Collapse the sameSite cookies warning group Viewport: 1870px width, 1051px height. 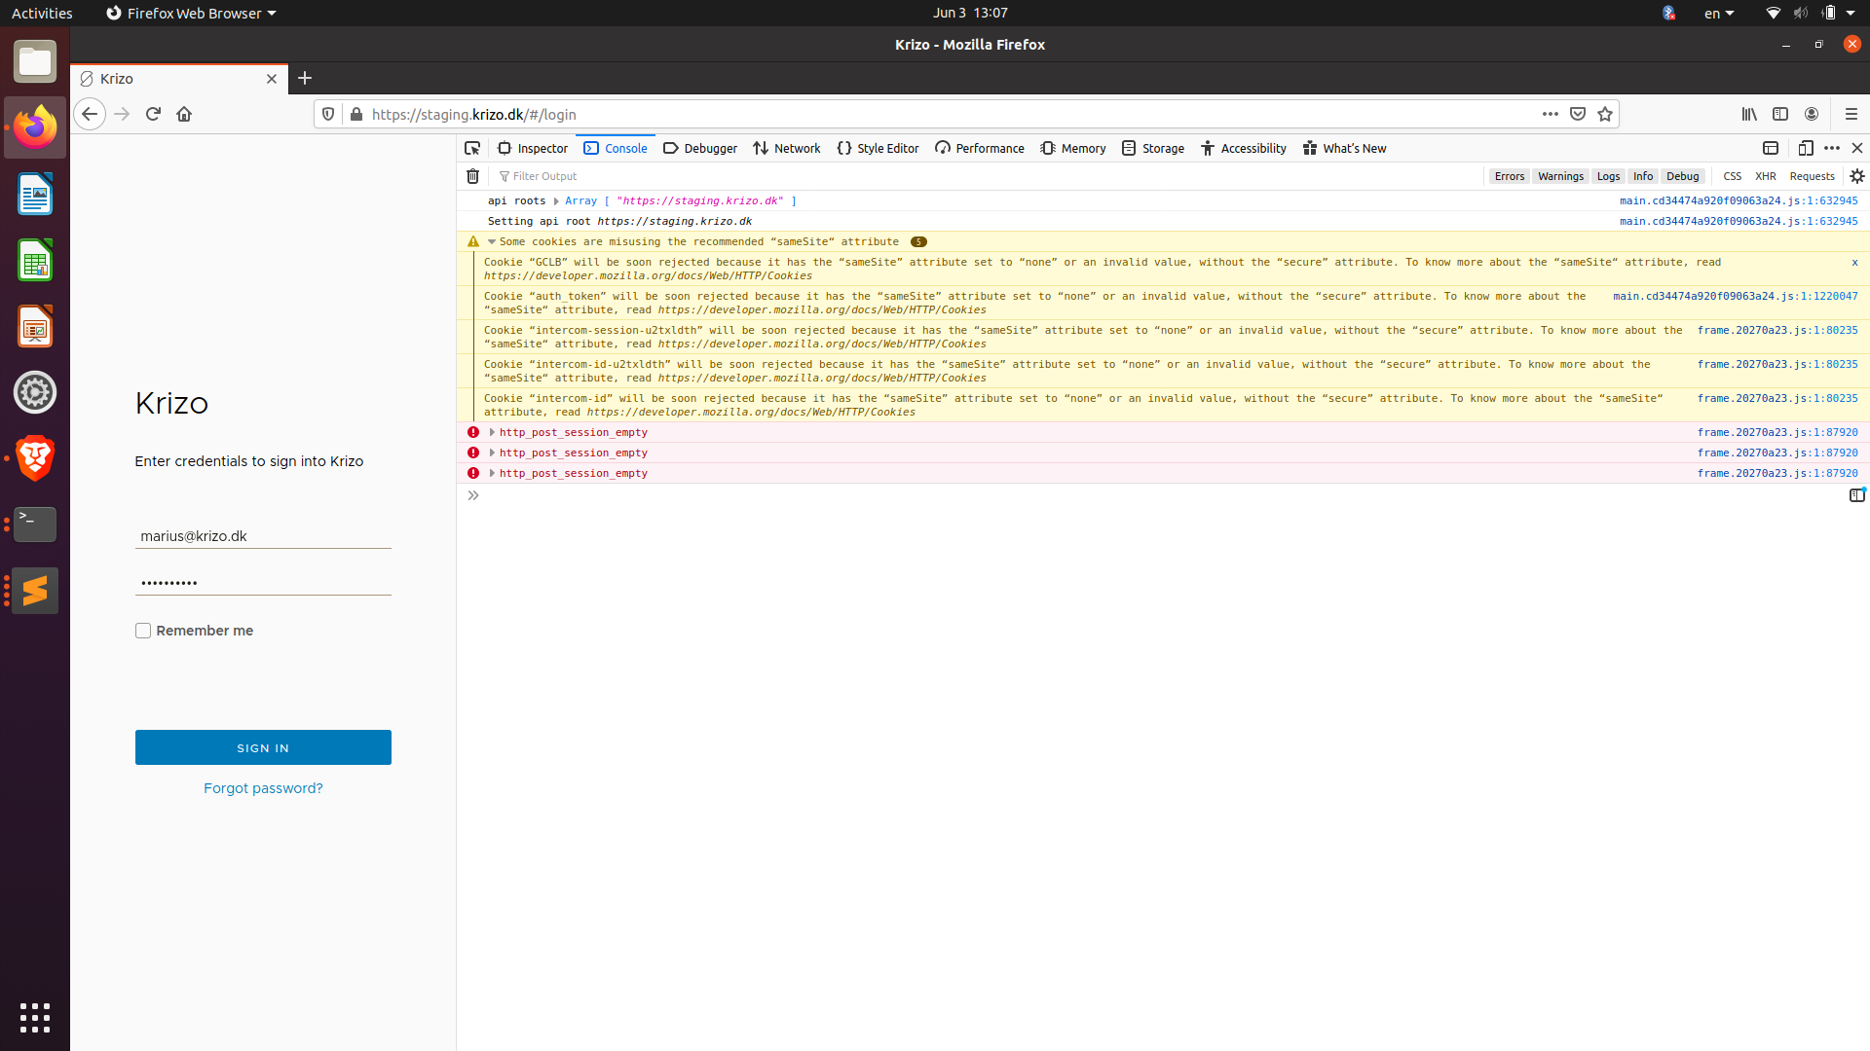(492, 242)
